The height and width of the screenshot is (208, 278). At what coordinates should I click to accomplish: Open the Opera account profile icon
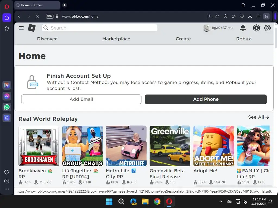[266, 16]
